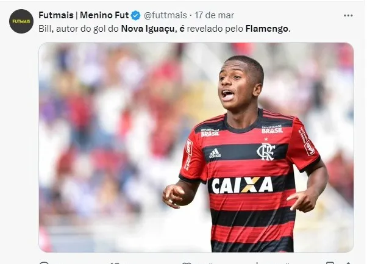Click the player's face in the photo
367x264 pixels.
click(239, 85)
